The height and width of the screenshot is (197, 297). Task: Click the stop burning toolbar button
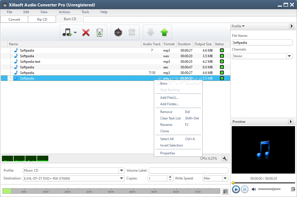132,32
